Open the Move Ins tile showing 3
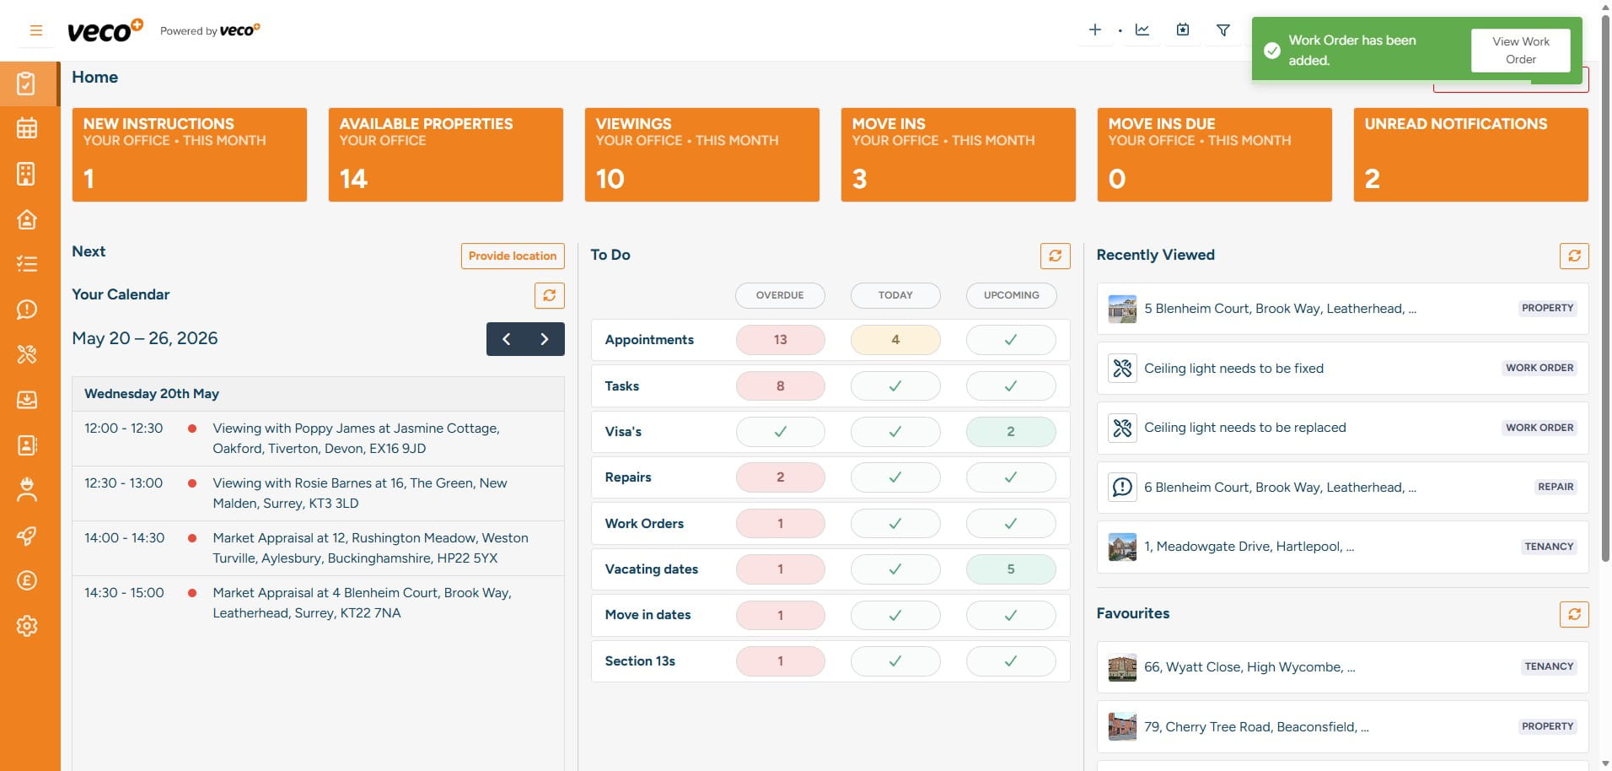The height and width of the screenshot is (771, 1612). pyautogui.click(x=959, y=154)
